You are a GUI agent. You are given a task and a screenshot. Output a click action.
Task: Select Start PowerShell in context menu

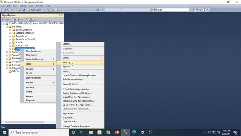[38, 78]
